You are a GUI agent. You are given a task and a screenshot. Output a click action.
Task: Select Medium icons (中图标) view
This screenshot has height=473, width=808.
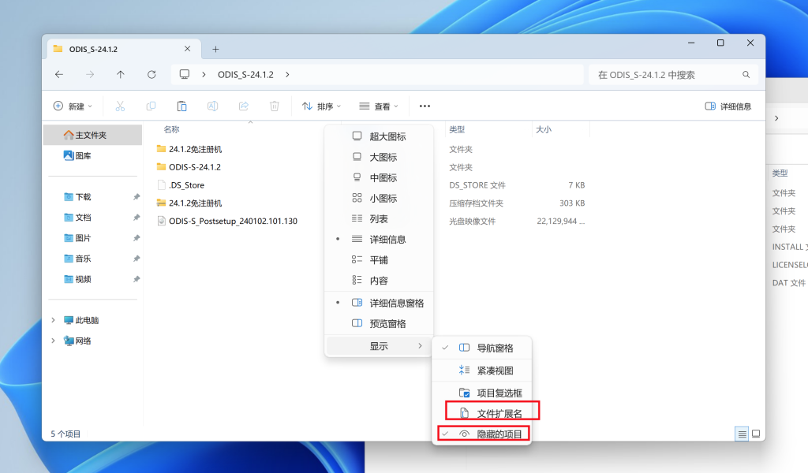click(379, 177)
